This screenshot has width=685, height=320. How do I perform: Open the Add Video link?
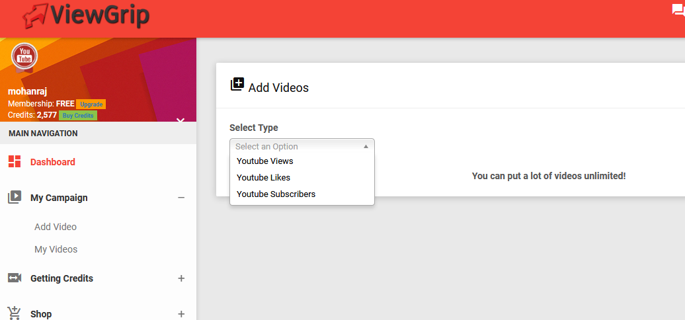(56, 227)
